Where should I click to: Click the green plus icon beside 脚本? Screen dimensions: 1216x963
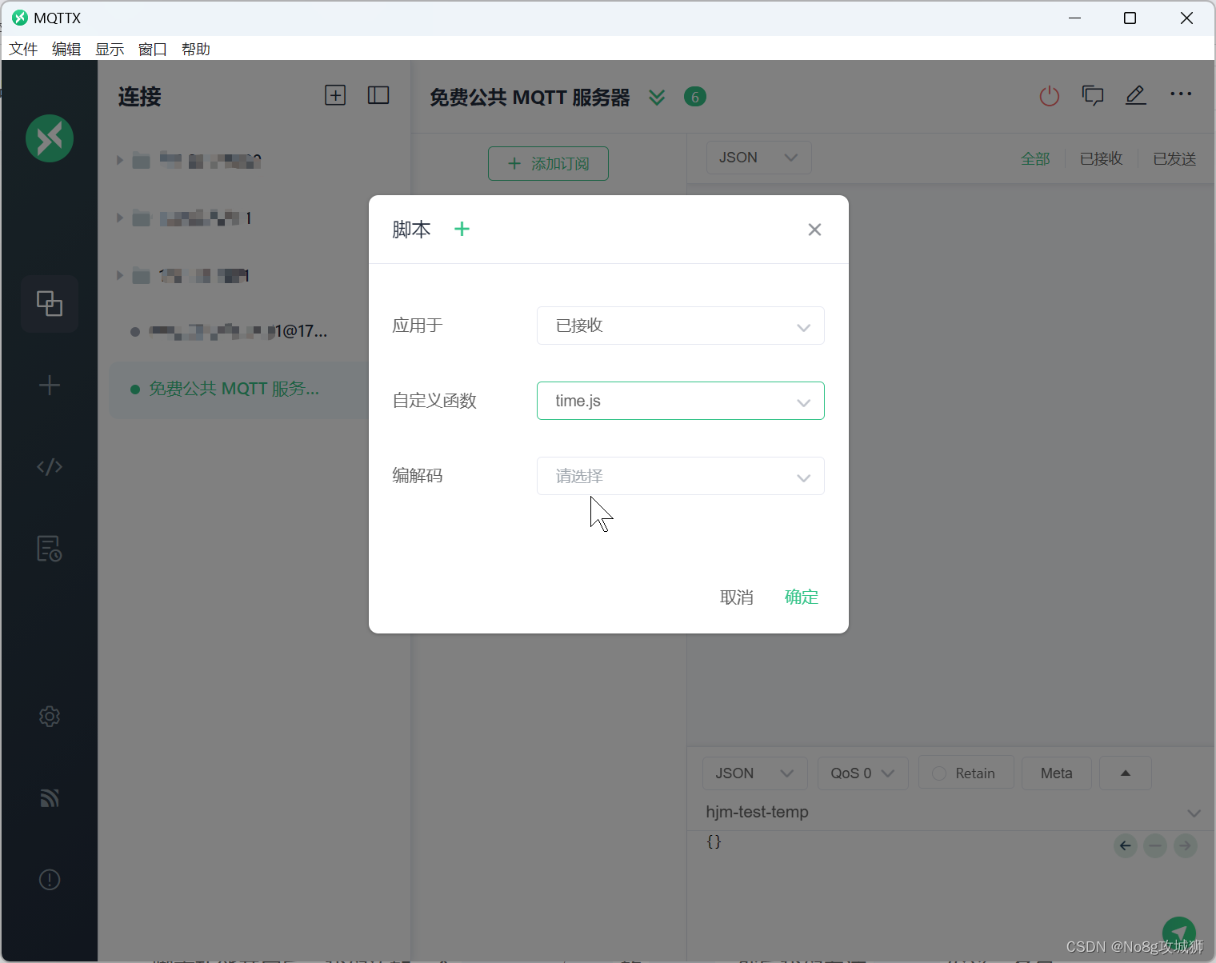462,229
